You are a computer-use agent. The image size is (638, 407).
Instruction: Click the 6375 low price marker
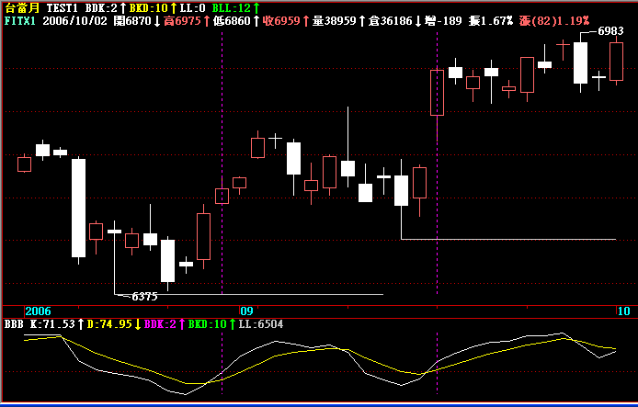tap(144, 297)
